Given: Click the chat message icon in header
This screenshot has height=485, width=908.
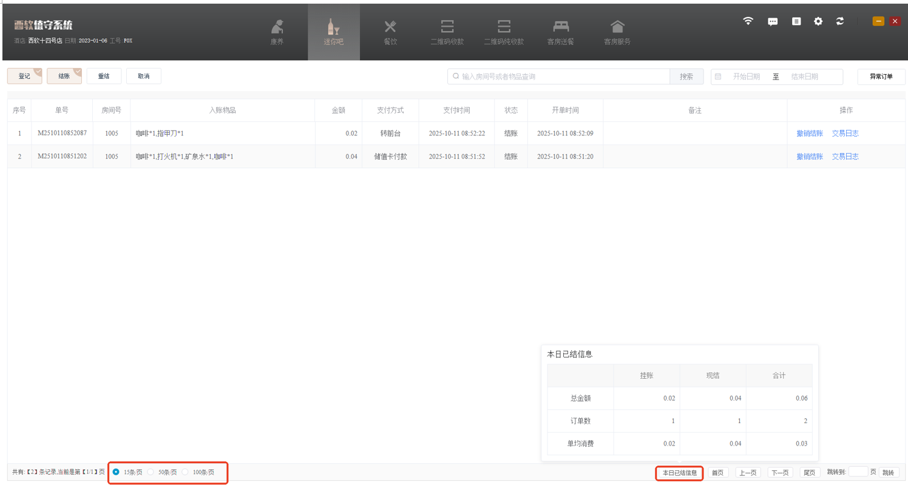Looking at the screenshot, I should coord(773,21).
